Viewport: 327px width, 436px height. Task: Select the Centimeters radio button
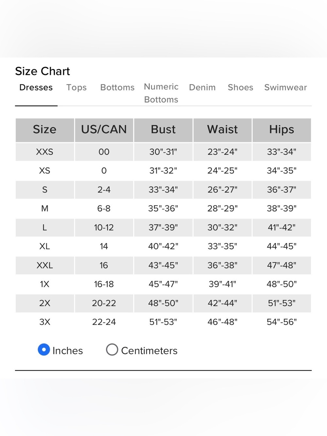click(112, 350)
